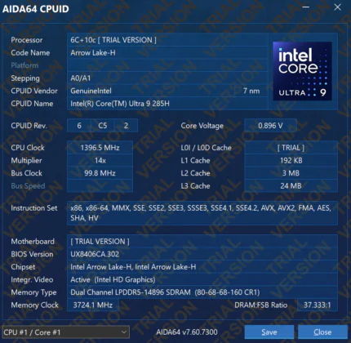The height and width of the screenshot is (343, 351).
Task: Click the Processor value 6C+10c
Action: [x=113, y=40]
